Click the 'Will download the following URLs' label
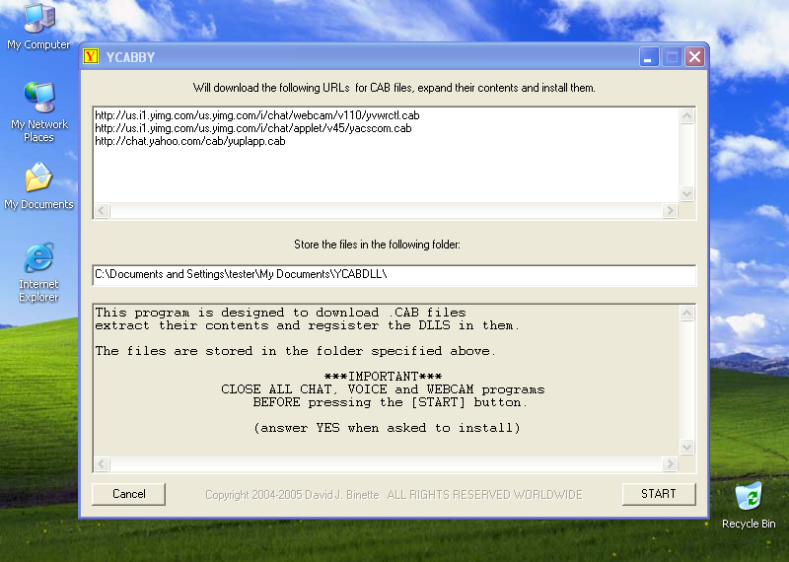 tap(394, 88)
